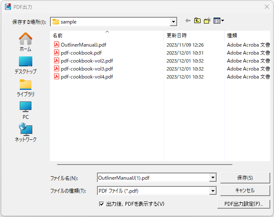
Task: Click the PDF icon of OutlinerManualJ.pdf
Action: [57, 45]
